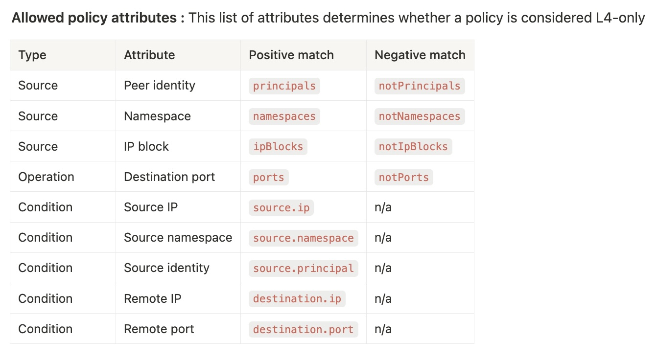Screen dimensions: 658x362
Task: Click the namespaces code tag
Action: click(284, 116)
